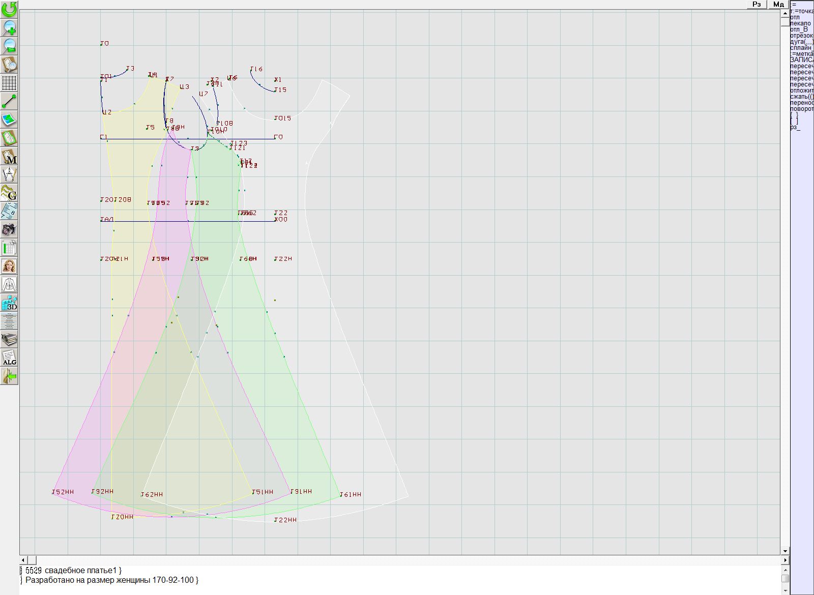814x595 pixels.
Task: Click the woman's face portrait icon
Action: click(x=9, y=266)
